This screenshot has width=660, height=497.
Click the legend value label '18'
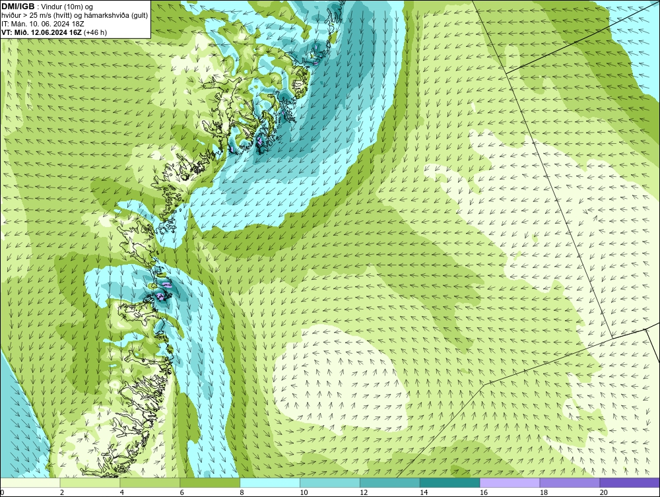(544, 492)
